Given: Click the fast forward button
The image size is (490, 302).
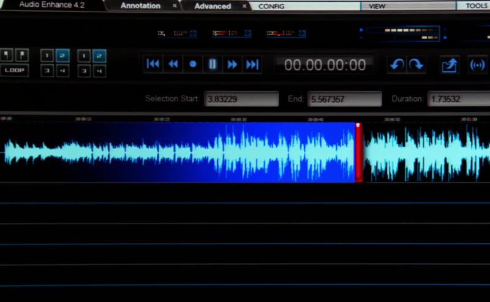Looking at the screenshot, I should 232,64.
